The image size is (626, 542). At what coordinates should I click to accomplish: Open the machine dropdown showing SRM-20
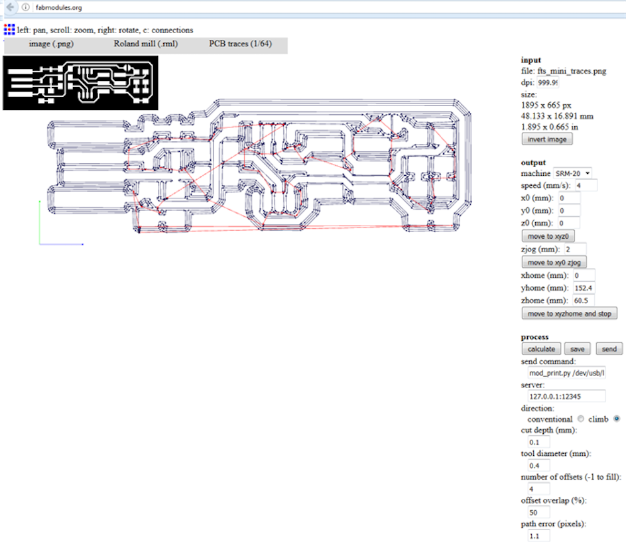pos(572,173)
